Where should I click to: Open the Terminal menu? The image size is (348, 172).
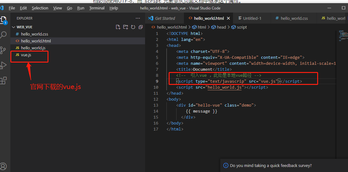[97, 8]
